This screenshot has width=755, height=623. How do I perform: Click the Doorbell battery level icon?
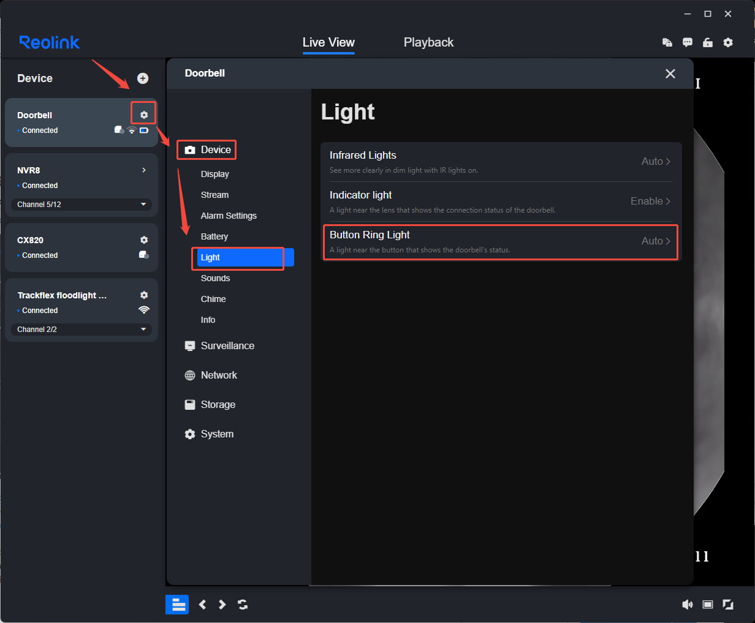tap(144, 130)
